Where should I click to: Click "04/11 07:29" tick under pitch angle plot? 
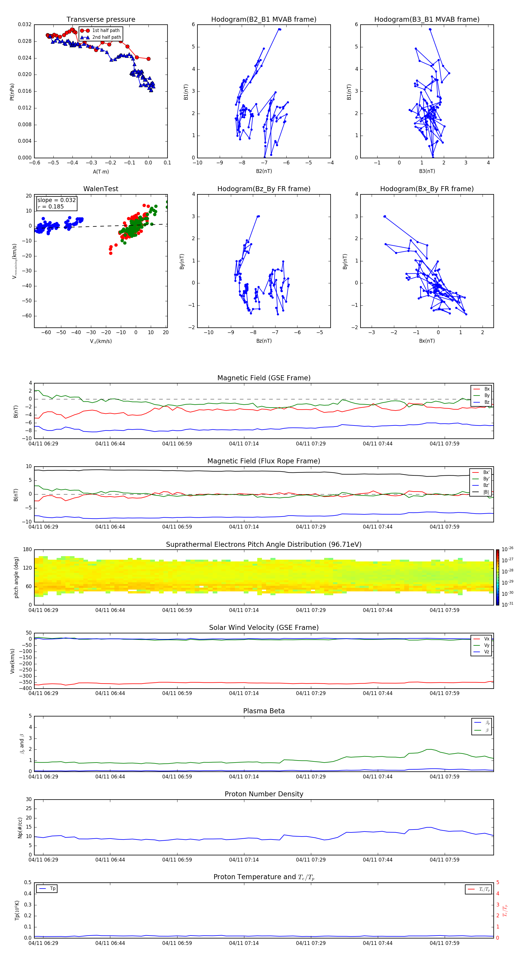(x=311, y=610)
